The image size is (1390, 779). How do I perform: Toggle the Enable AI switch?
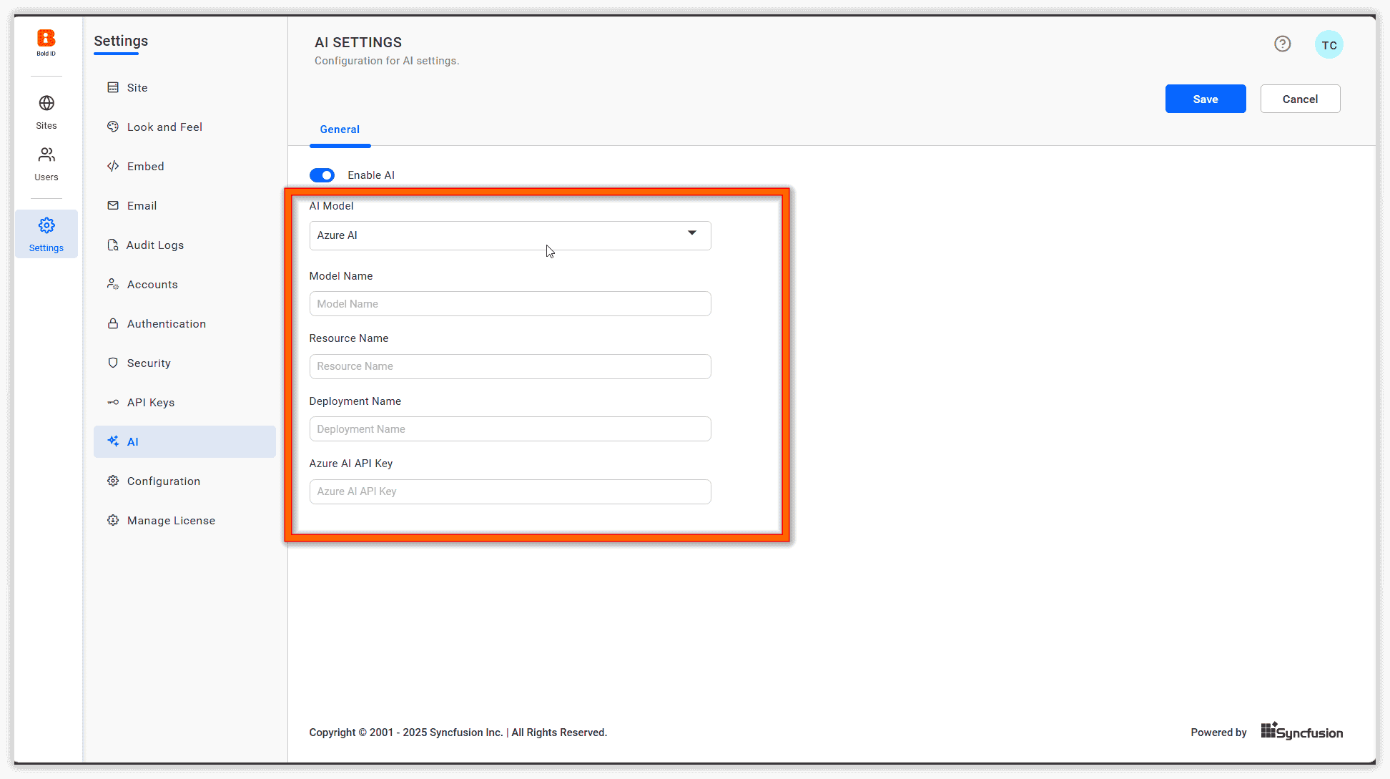tap(322, 175)
